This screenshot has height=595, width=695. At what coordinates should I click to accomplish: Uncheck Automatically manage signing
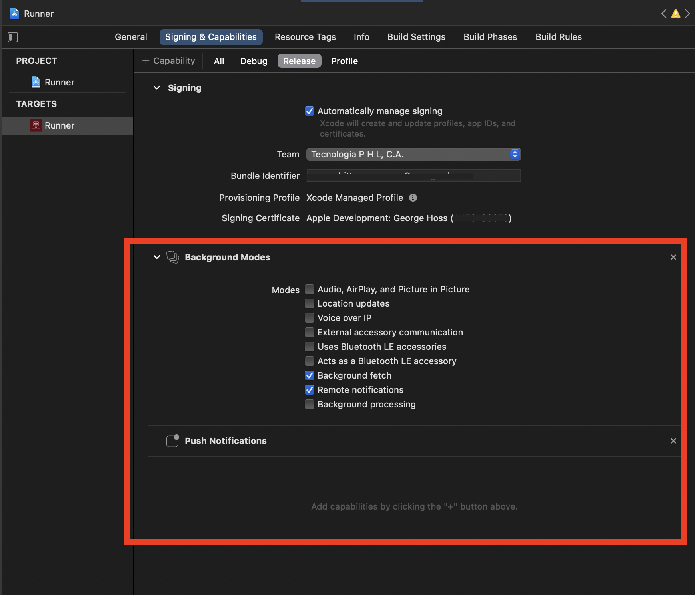click(x=310, y=111)
